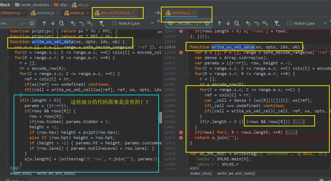Select all occurrences icon in left pane
331x181 pixels.
[90, 23]
